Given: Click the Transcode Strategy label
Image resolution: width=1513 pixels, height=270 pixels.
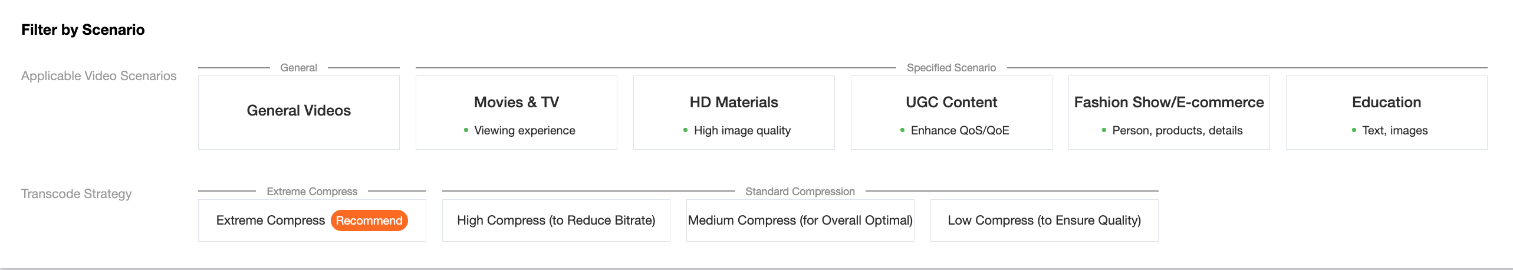Looking at the screenshot, I should (x=77, y=194).
